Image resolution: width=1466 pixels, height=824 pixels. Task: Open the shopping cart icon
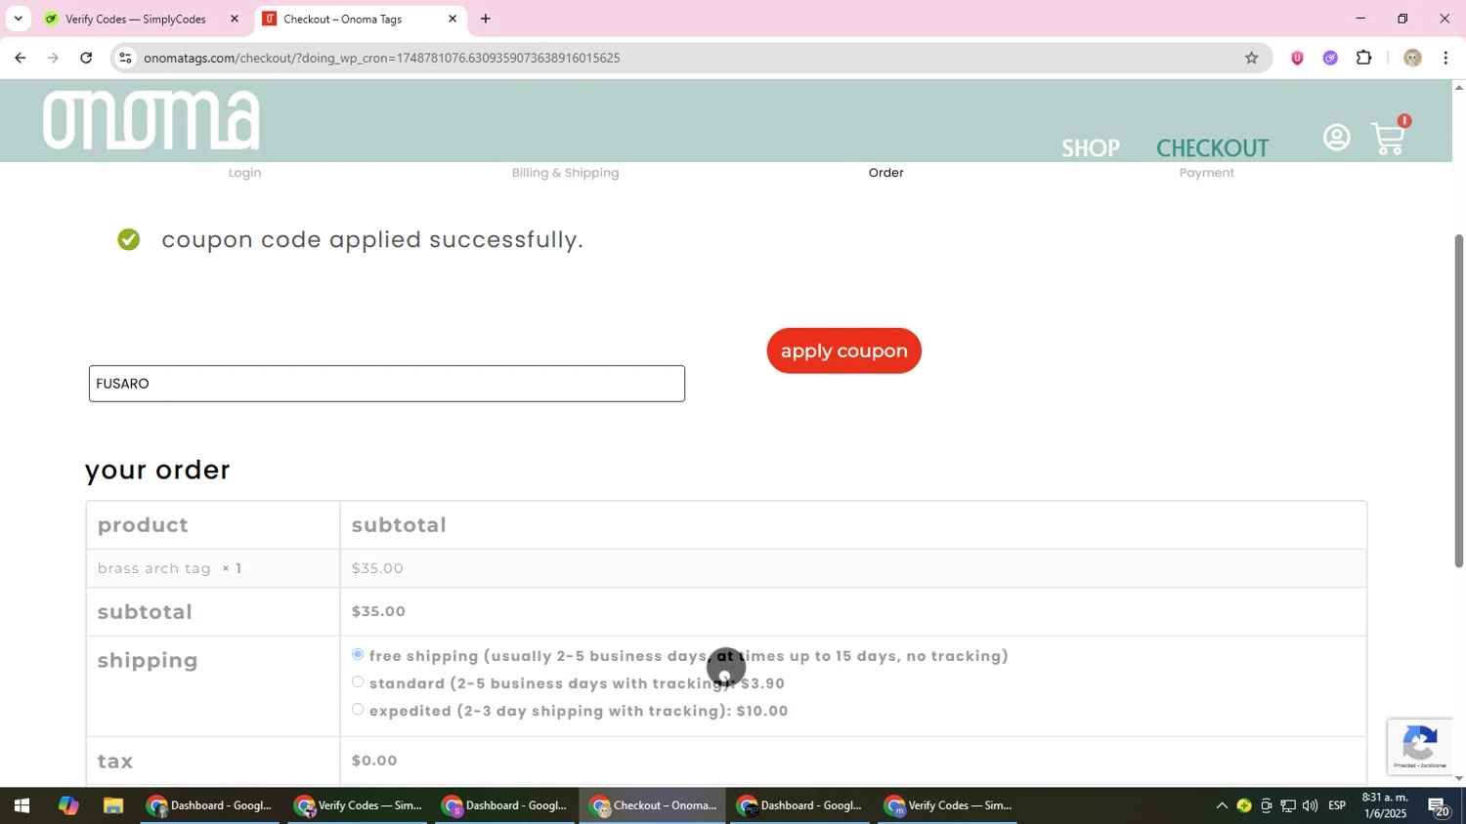(1389, 138)
